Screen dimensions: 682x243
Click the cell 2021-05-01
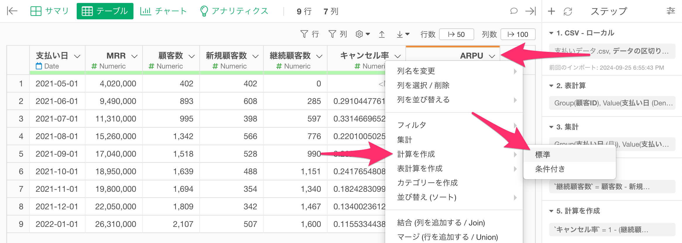57,84
